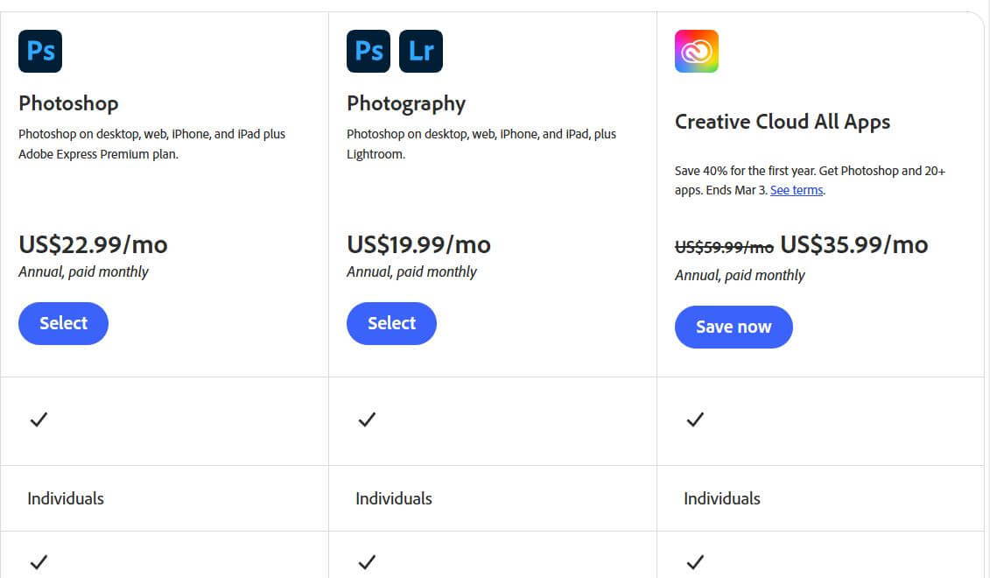
Task: Click the Photoshop plan heading
Action: [x=68, y=103]
